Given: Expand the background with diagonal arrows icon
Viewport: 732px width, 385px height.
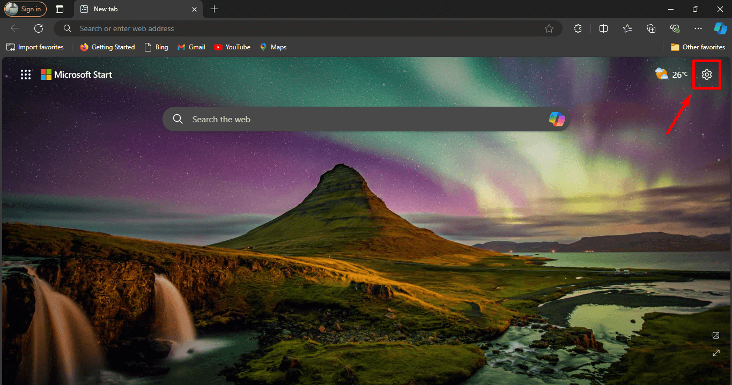Looking at the screenshot, I should click(x=716, y=353).
